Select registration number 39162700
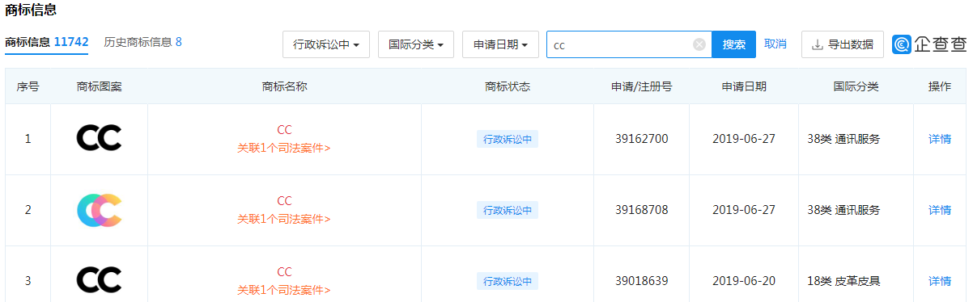The width and height of the screenshot is (973, 302). (642, 139)
